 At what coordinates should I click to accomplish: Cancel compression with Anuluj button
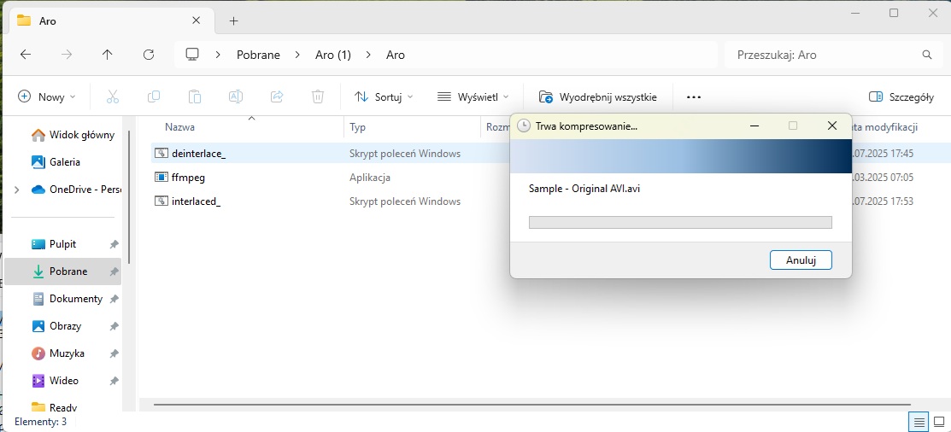801,260
